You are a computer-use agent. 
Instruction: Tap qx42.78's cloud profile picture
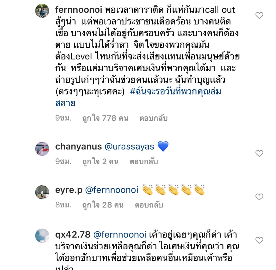[42, 236]
